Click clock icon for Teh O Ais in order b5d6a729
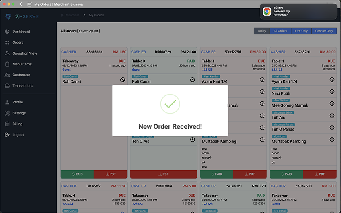 pyautogui.click(x=193, y=140)
